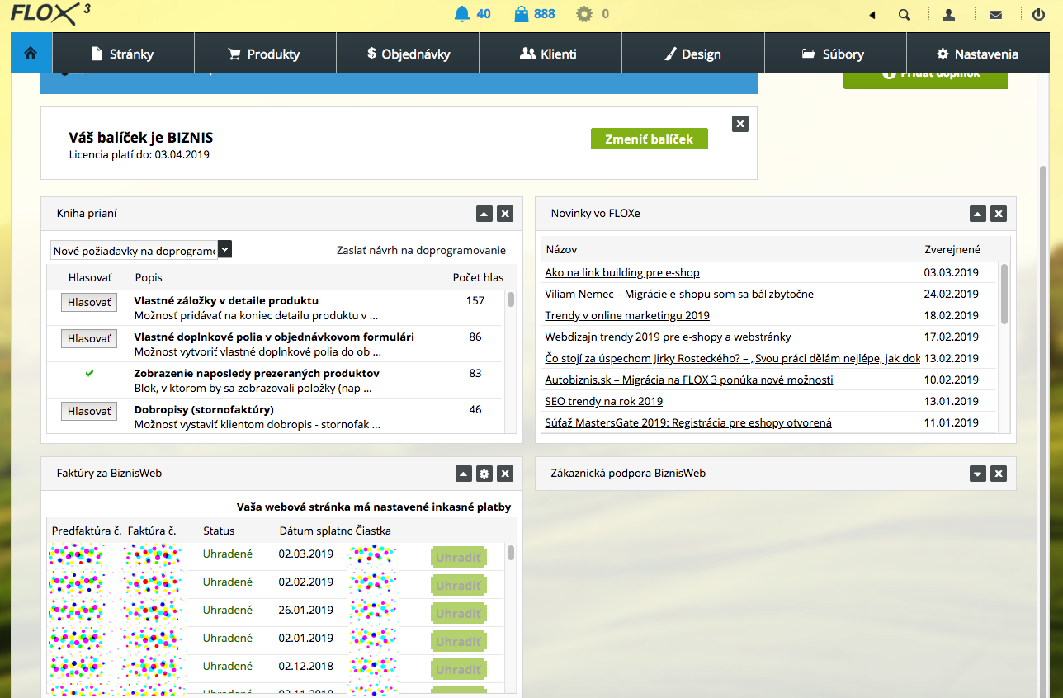The height and width of the screenshot is (698, 1063).
Task: Open shopping bag orders counter 888
Action: (x=533, y=14)
